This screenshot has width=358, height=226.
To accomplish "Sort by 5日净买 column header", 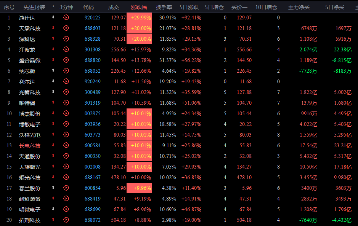I will pyautogui.click(x=335, y=7).
